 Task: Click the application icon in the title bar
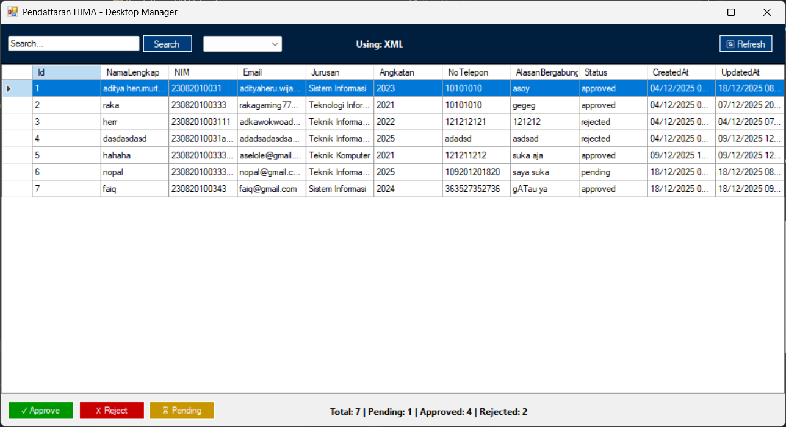pos(12,12)
